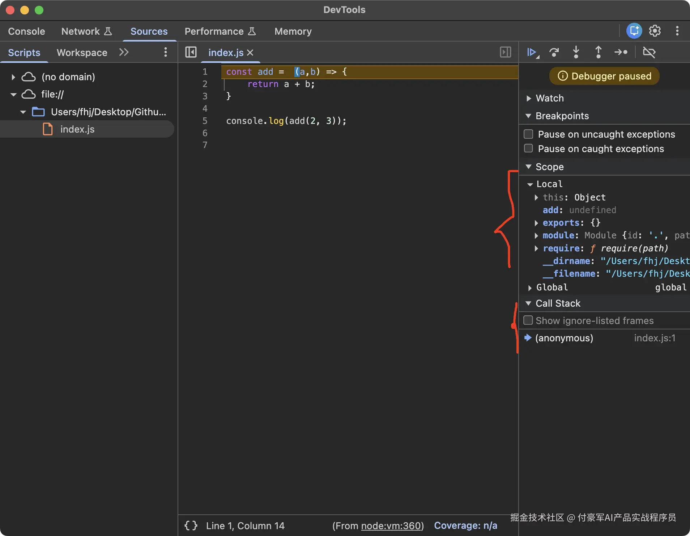690x536 pixels.
Task: Open AI assistance panel
Action: click(634, 31)
